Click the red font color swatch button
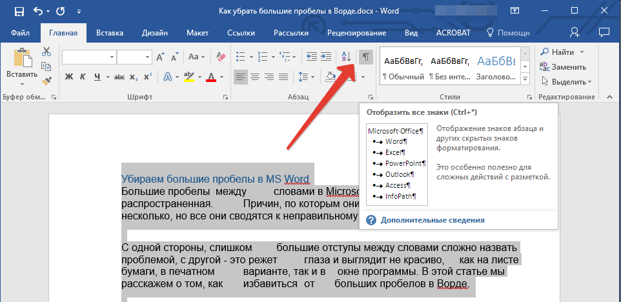The width and height of the screenshot is (621, 302). (210, 77)
